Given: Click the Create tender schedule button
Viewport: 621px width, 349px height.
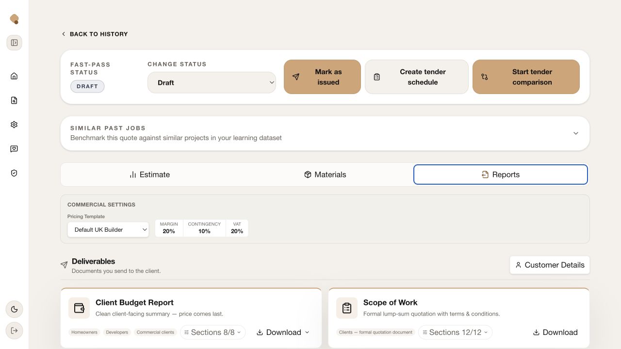Looking at the screenshot, I should tap(416, 77).
